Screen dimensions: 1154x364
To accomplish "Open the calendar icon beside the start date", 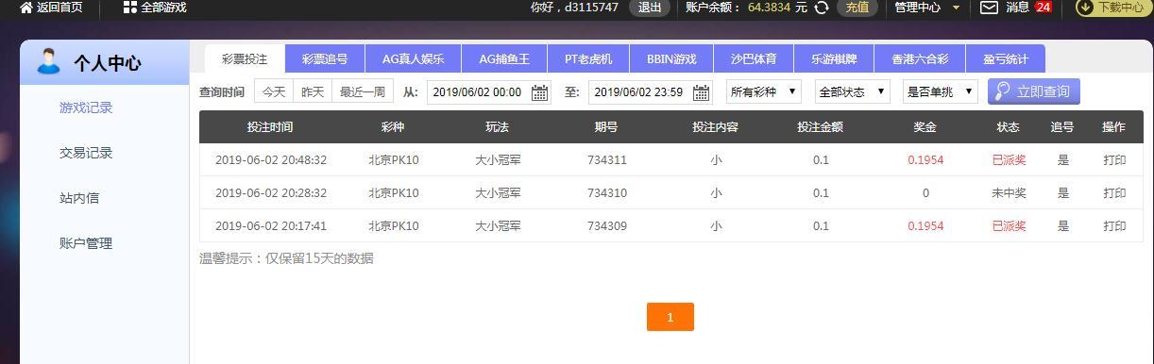I will (539, 92).
